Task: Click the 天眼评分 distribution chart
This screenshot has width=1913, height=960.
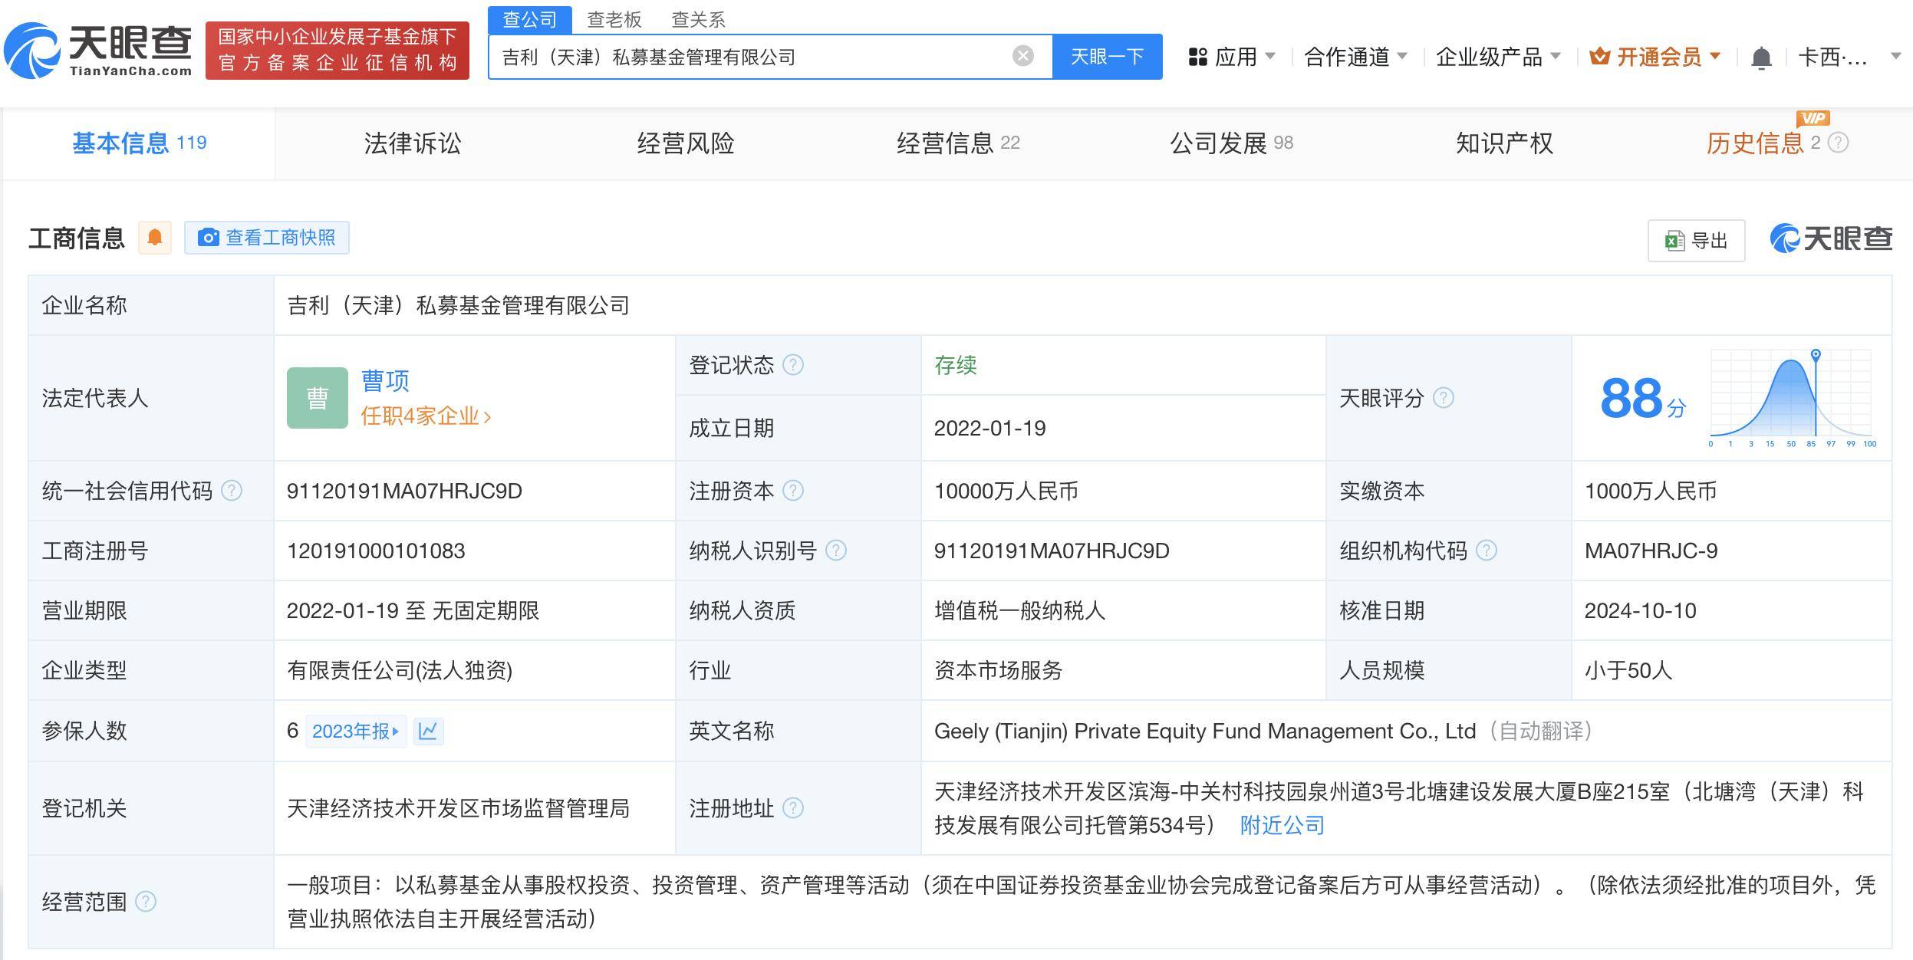Action: 1792,398
